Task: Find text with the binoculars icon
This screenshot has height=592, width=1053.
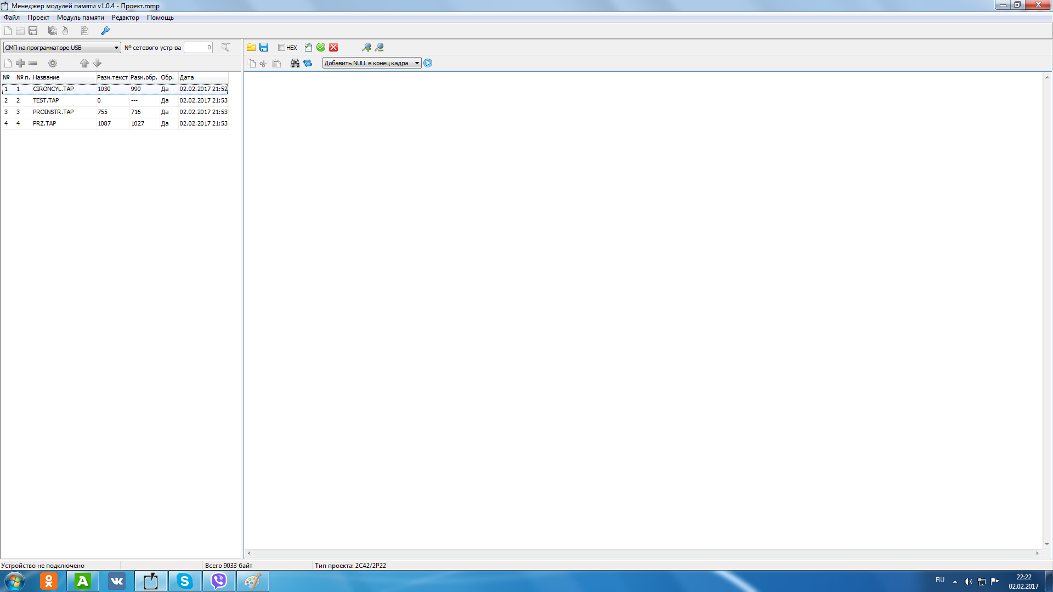Action: point(295,63)
